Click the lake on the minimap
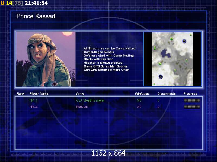Screen dimensions: 217x162 tap(165, 53)
